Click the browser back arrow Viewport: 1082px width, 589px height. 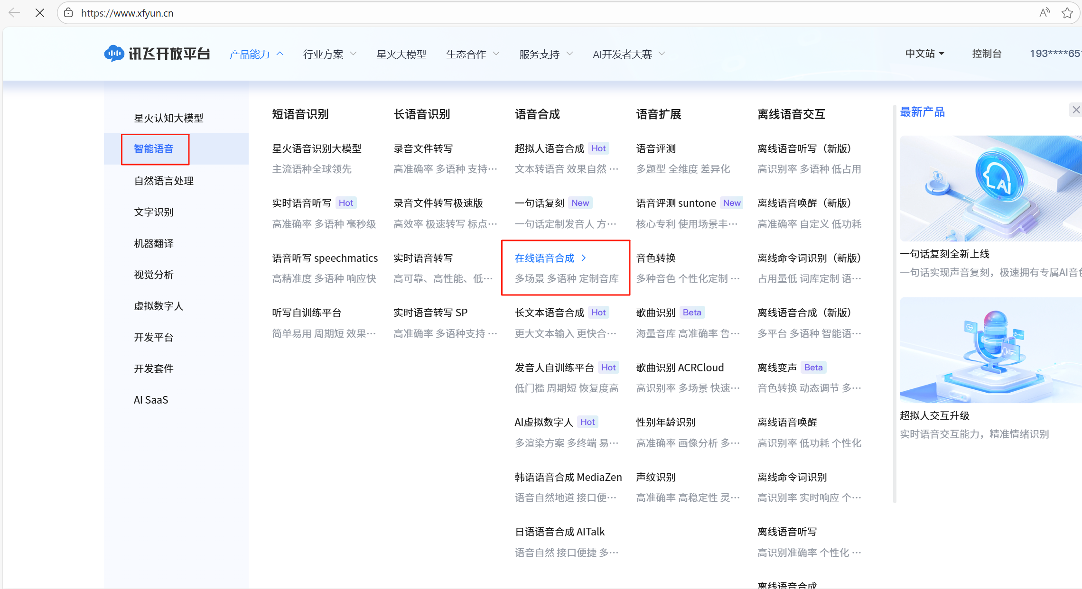(x=14, y=13)
